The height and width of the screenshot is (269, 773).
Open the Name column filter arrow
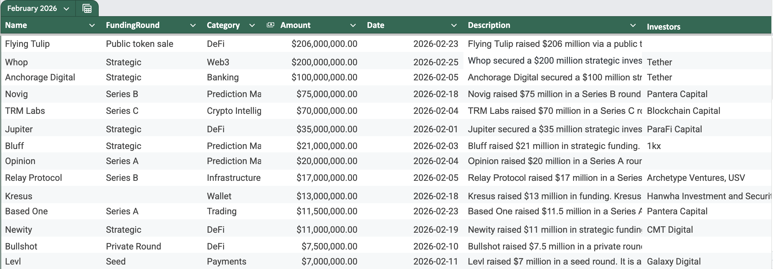[x=92, y=25]
